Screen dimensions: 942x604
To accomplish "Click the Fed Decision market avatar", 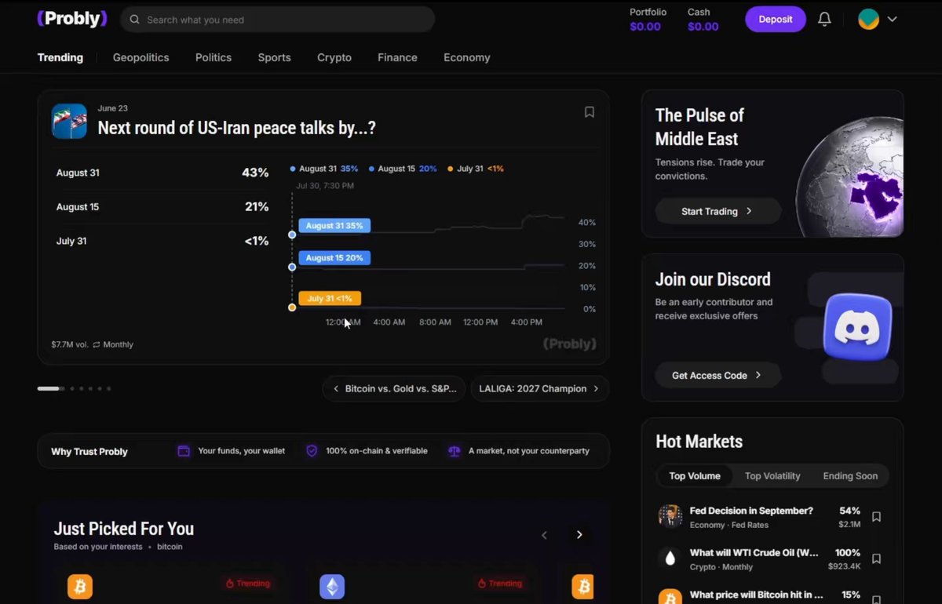I will 670,516.
